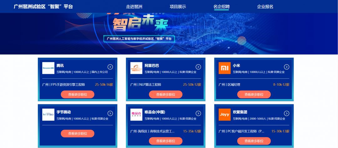Screen dimensions: 338x148
Task: Click the salary 8-10k·12薪
Action: [281, 85]
